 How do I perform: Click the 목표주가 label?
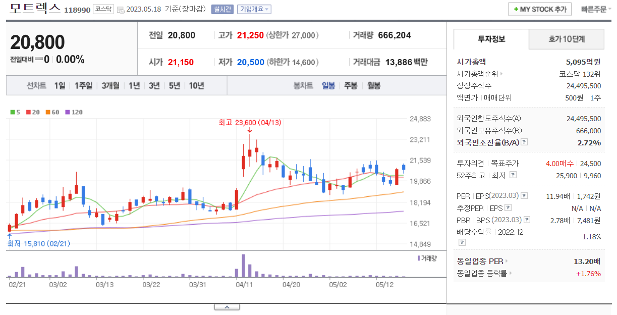505,164
